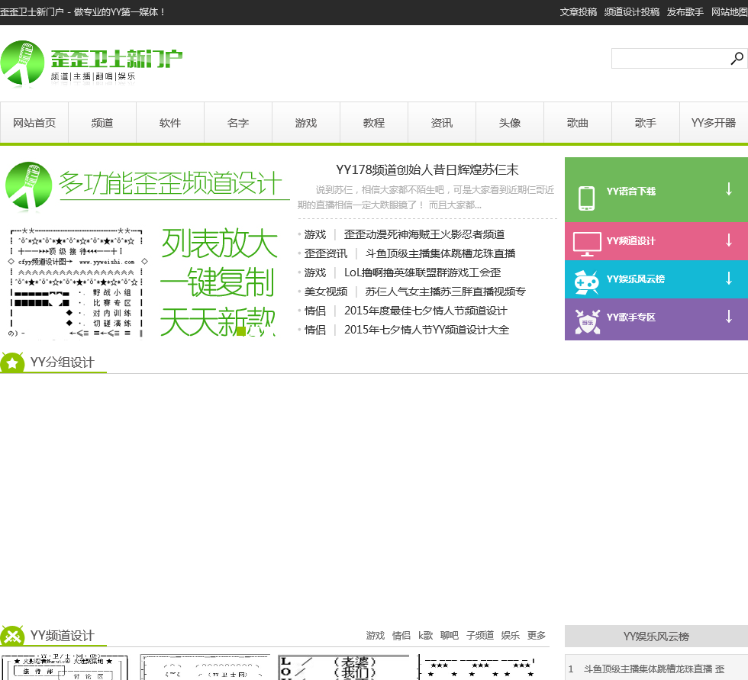The width and height of the screenshot is (748, 680).
Task: Click the phone icon beside YY语音下载
Action: (x=586, y=198)
